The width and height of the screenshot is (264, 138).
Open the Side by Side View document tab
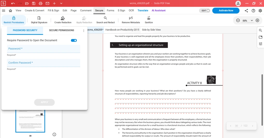pos(151,30)
